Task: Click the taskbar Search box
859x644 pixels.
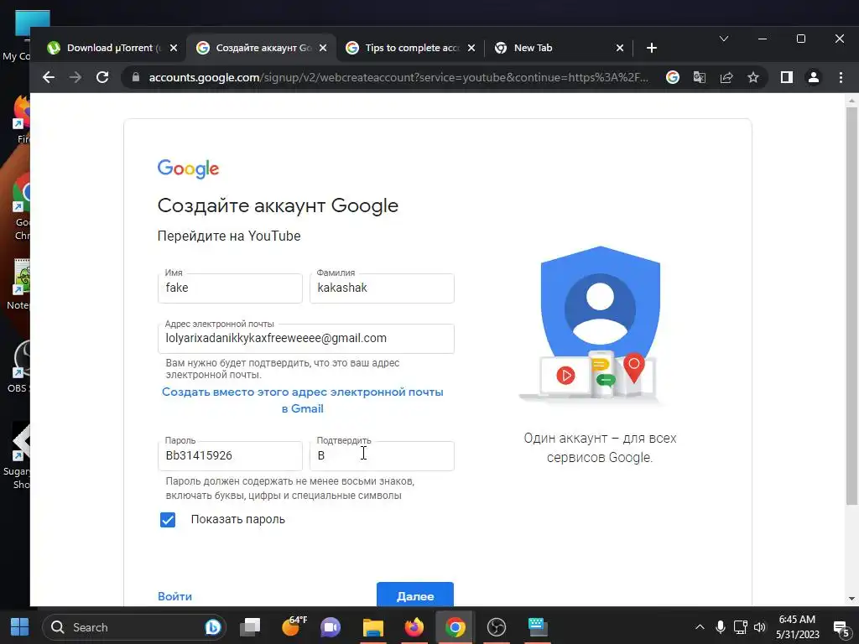Action: click(133, 627)
